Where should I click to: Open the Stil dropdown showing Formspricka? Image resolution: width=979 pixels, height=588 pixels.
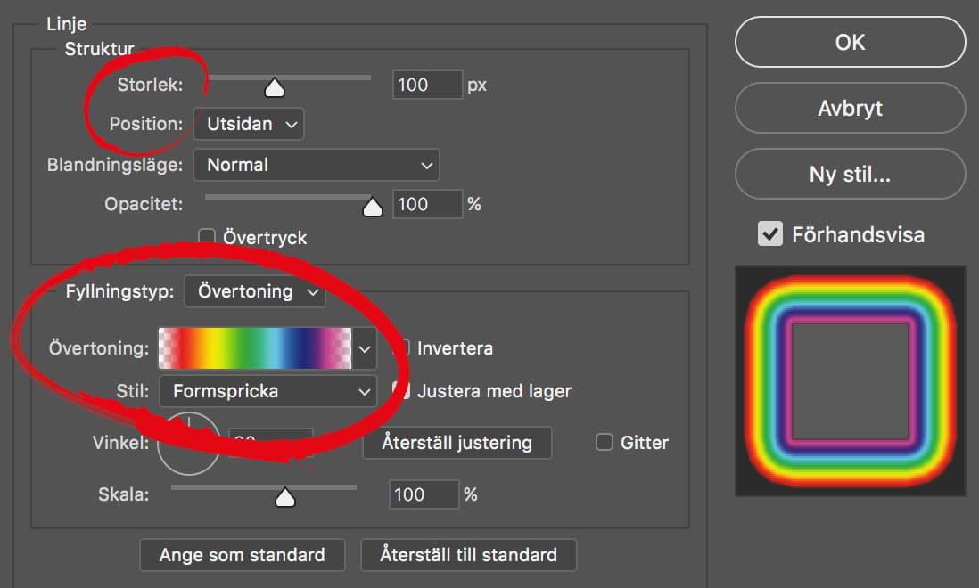point(267,392)
